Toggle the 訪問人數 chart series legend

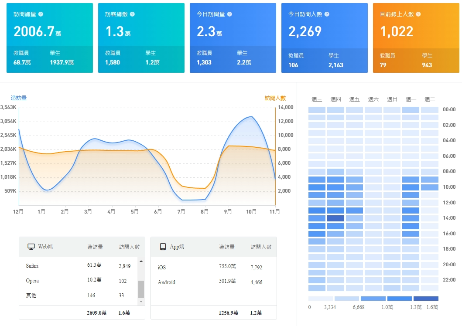click(275, 98)
